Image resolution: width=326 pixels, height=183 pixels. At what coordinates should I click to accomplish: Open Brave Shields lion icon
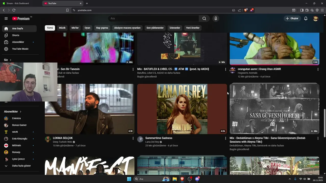[x=246, y=10]
